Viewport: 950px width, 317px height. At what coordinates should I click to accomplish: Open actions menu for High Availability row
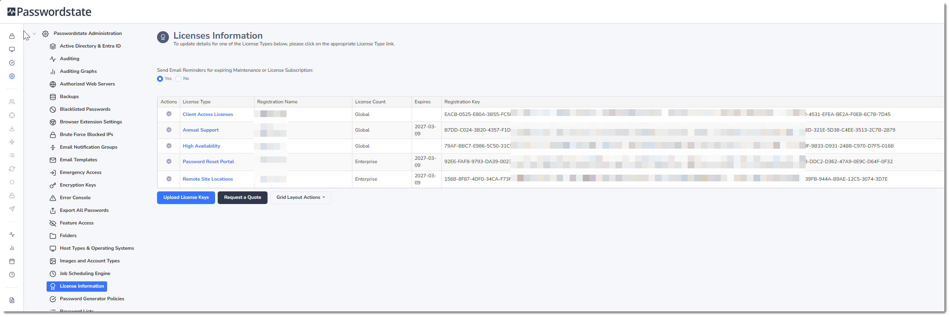point(169,146)
